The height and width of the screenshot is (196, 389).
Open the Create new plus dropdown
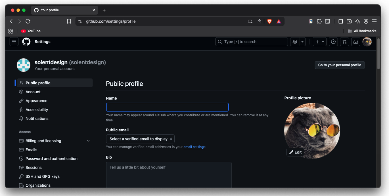(320, 42)
